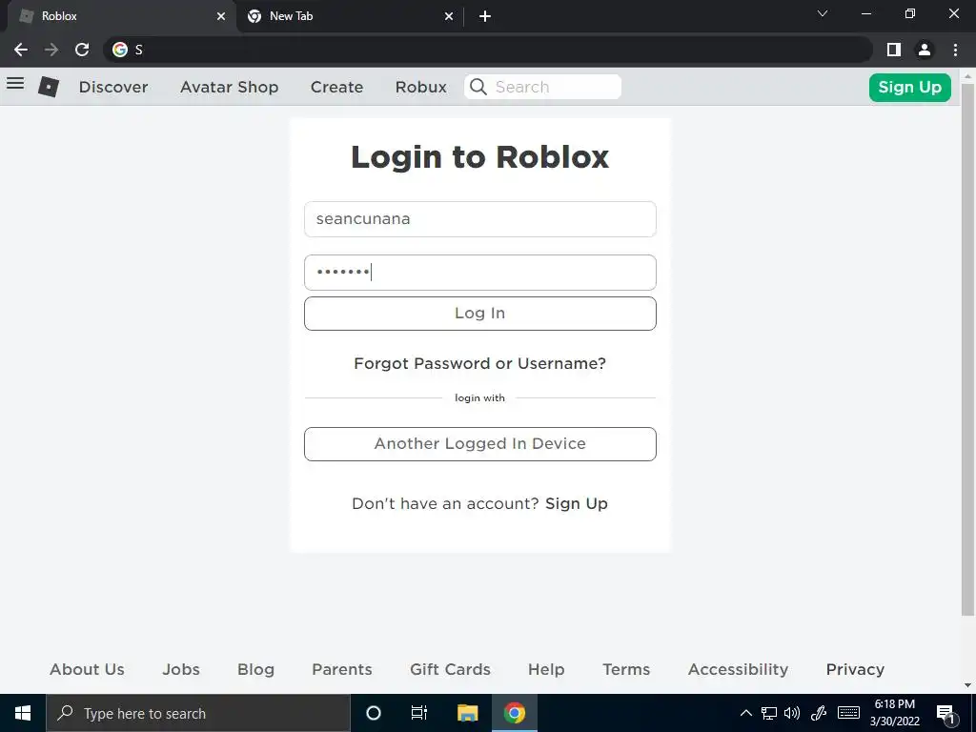Close the Roblox tab

pos(221,16)
